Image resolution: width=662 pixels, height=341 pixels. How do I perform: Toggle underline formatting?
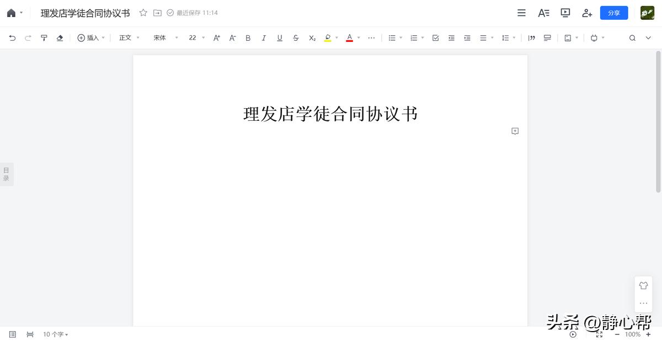(280, 38)
